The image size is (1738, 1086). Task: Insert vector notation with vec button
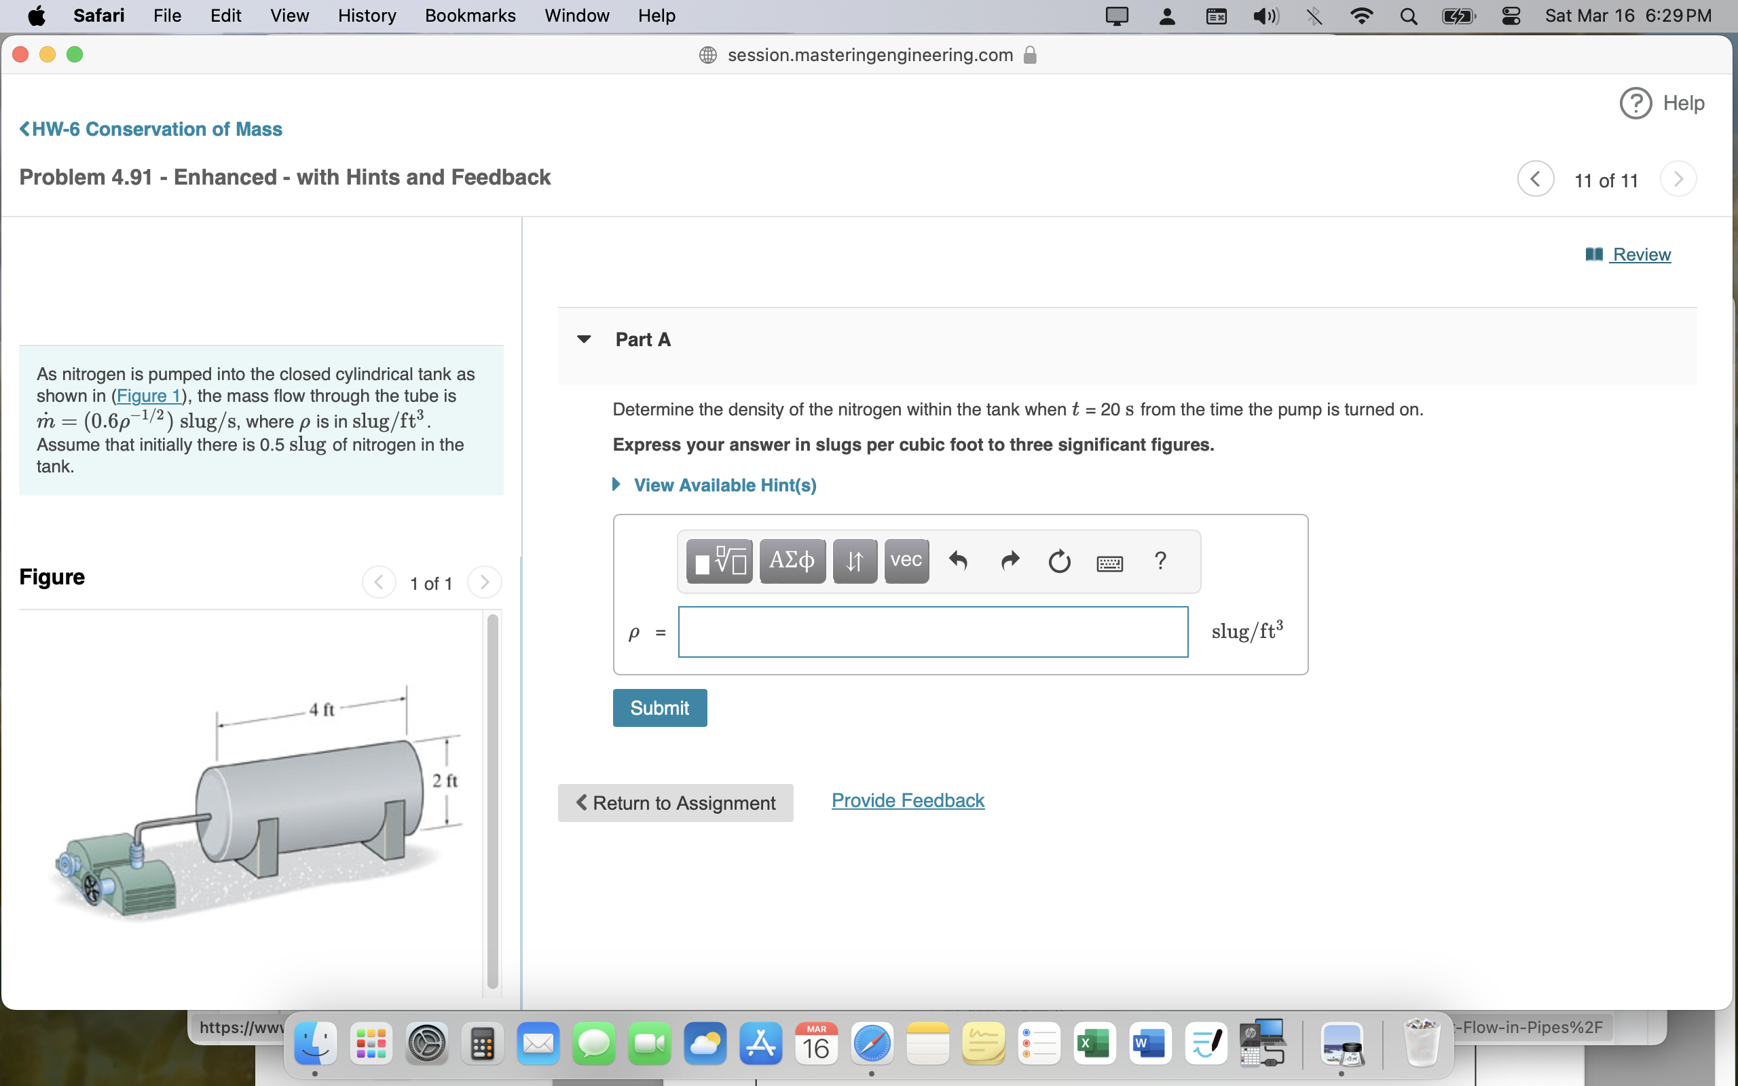point(906,561)
